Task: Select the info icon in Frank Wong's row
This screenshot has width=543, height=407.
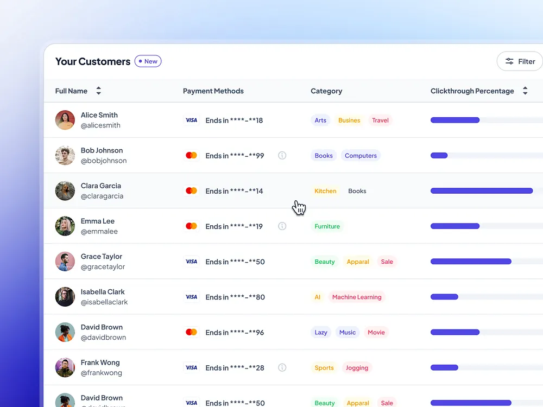Action: (282, 367)
